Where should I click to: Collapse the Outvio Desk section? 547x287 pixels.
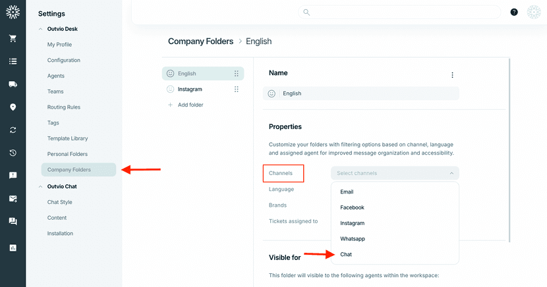(x=40, y=29)
